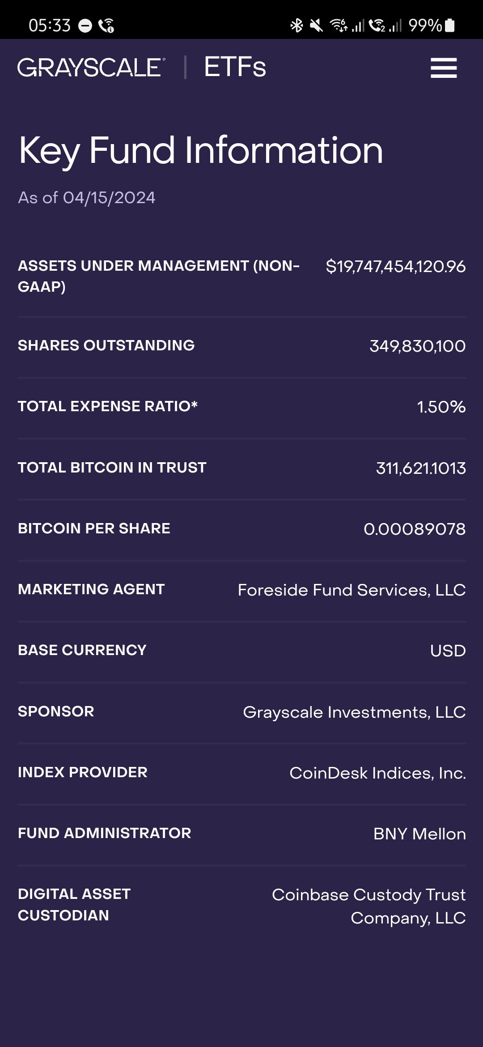
Task: Open the hamburger navigation menu
Action: (443, 68)
